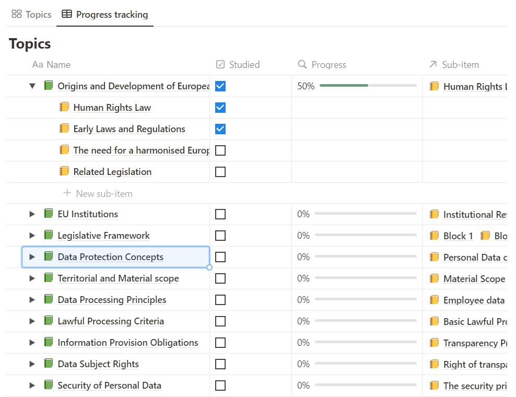The width and height of the screenshot is (516, 397).
Task: Switch to the Topics view tab
Action: coord(32,15)
